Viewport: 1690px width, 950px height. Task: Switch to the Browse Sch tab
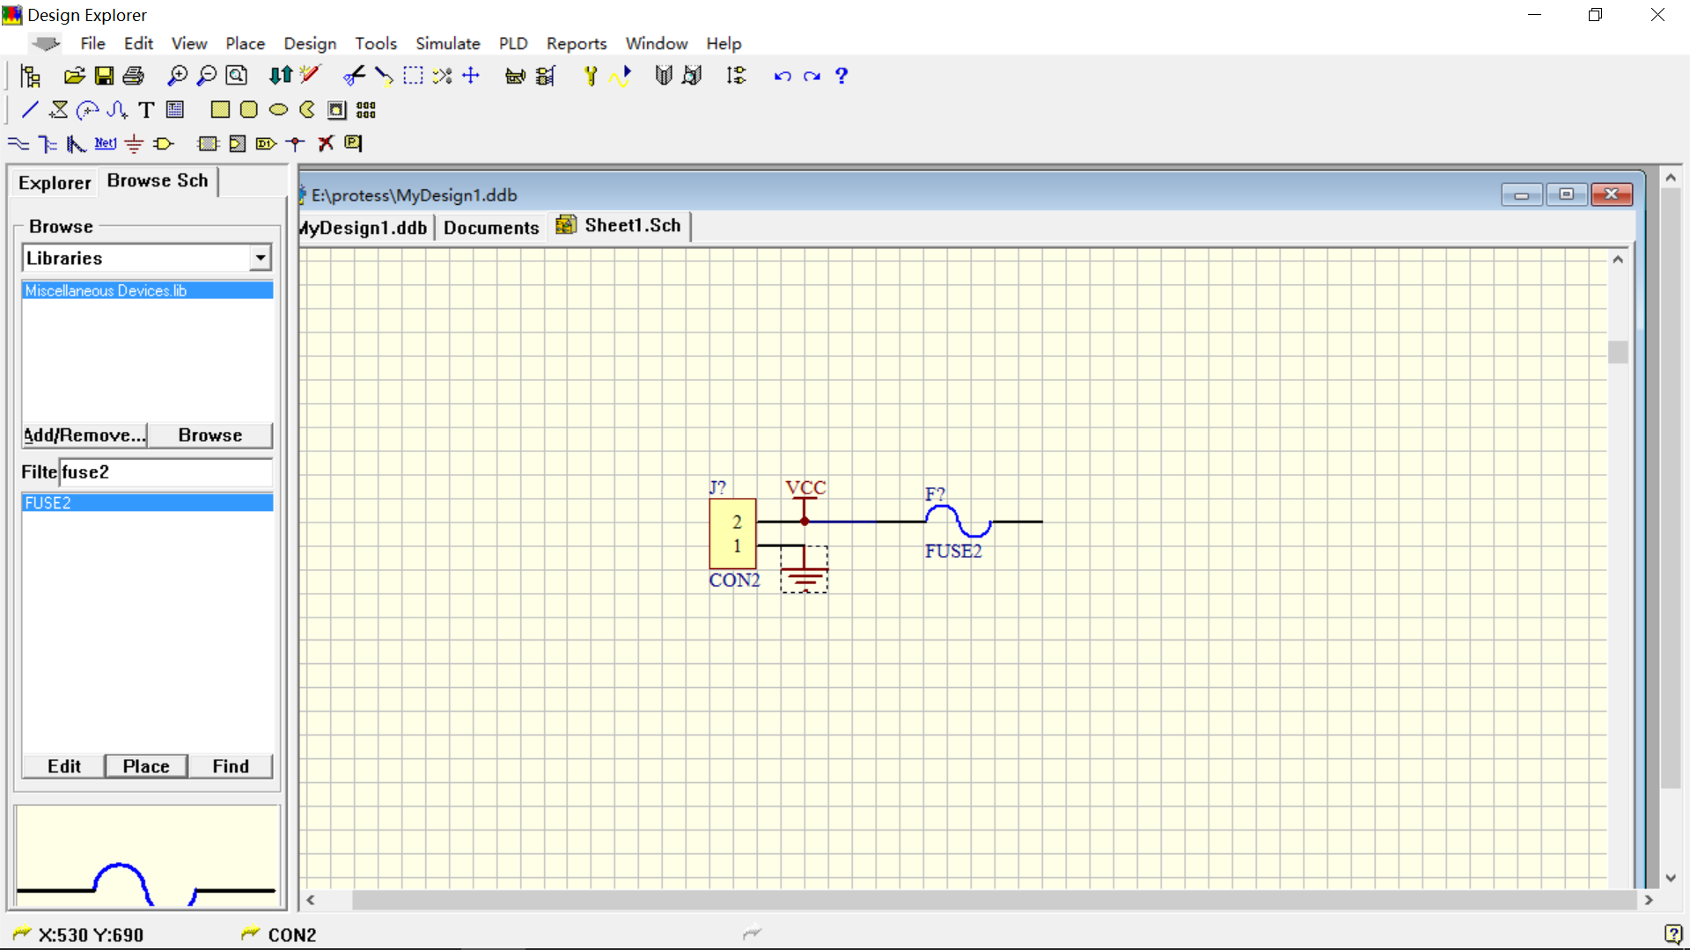pyautogui.click(x=158, y=179)
